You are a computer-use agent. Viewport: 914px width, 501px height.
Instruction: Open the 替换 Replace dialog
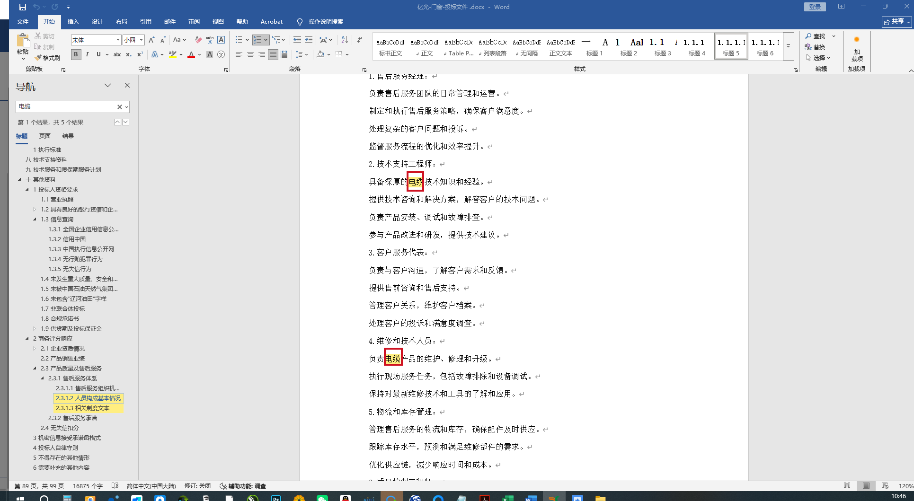(815, 47)
